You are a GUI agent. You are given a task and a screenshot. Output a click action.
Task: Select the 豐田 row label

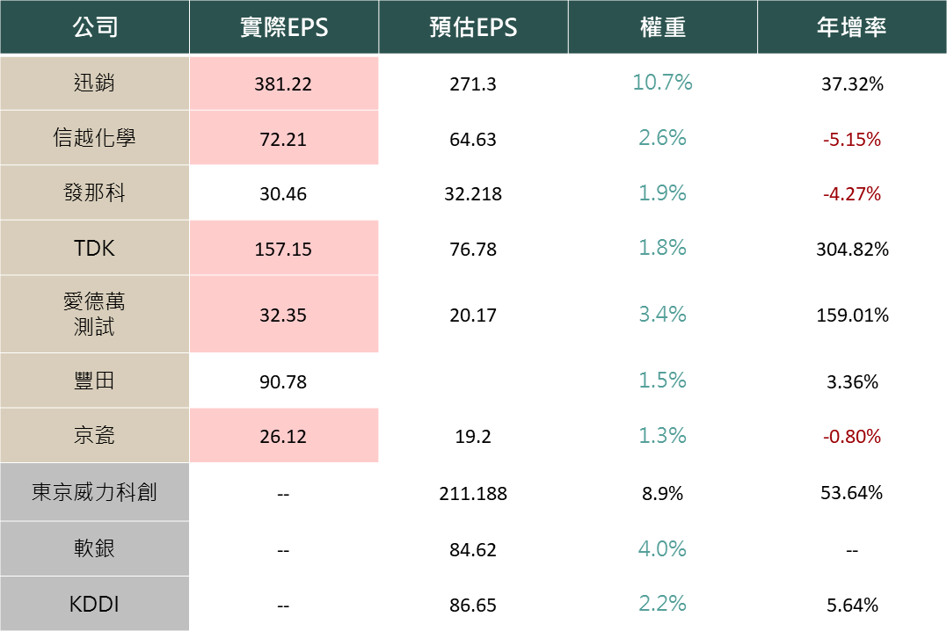click(94, 381)
